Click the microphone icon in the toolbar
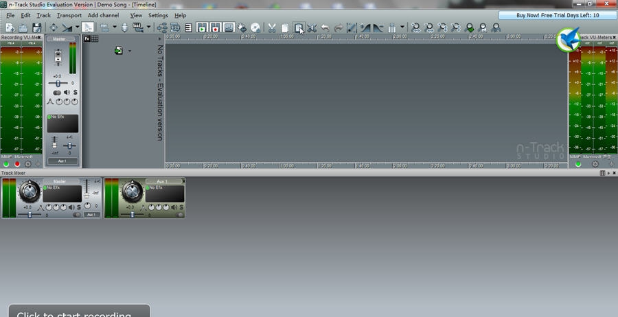 tap(124, 27)
